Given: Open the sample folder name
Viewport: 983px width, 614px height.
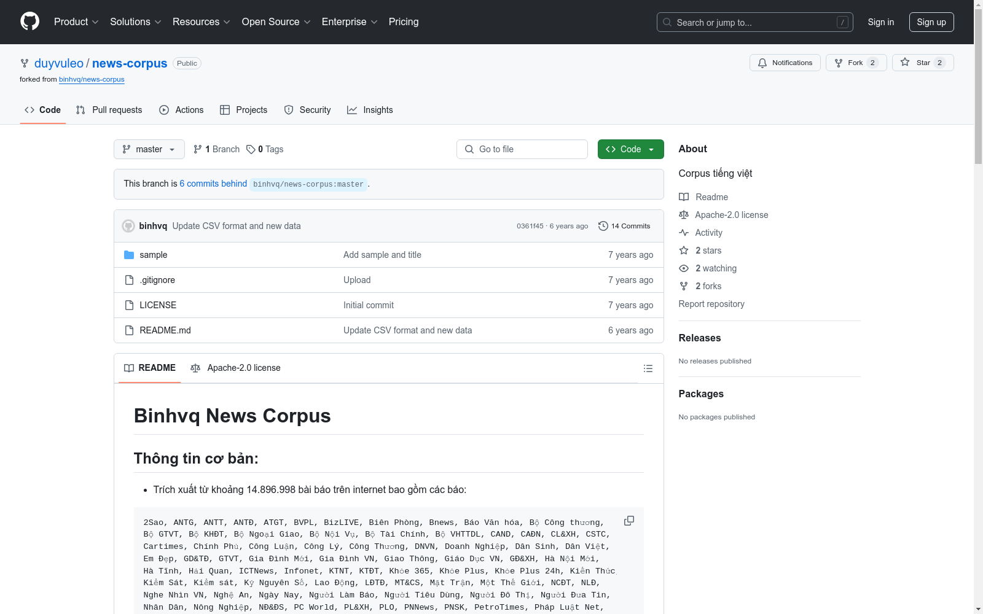Looking at the screenshot, I should (x=154, y=255).
